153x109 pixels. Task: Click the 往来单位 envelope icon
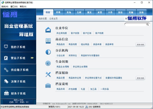pyautogui.click(x=48, y=30)
